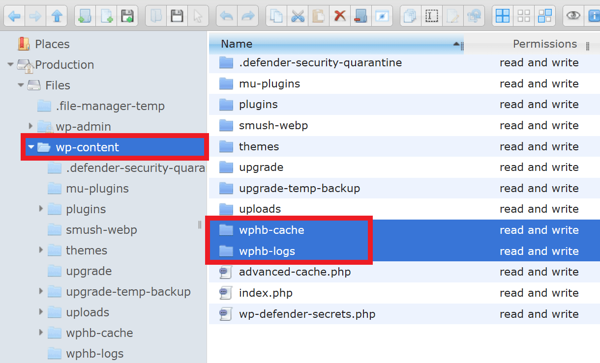
Task: Click the index.php file icon
Action: [x=225, y=293]
